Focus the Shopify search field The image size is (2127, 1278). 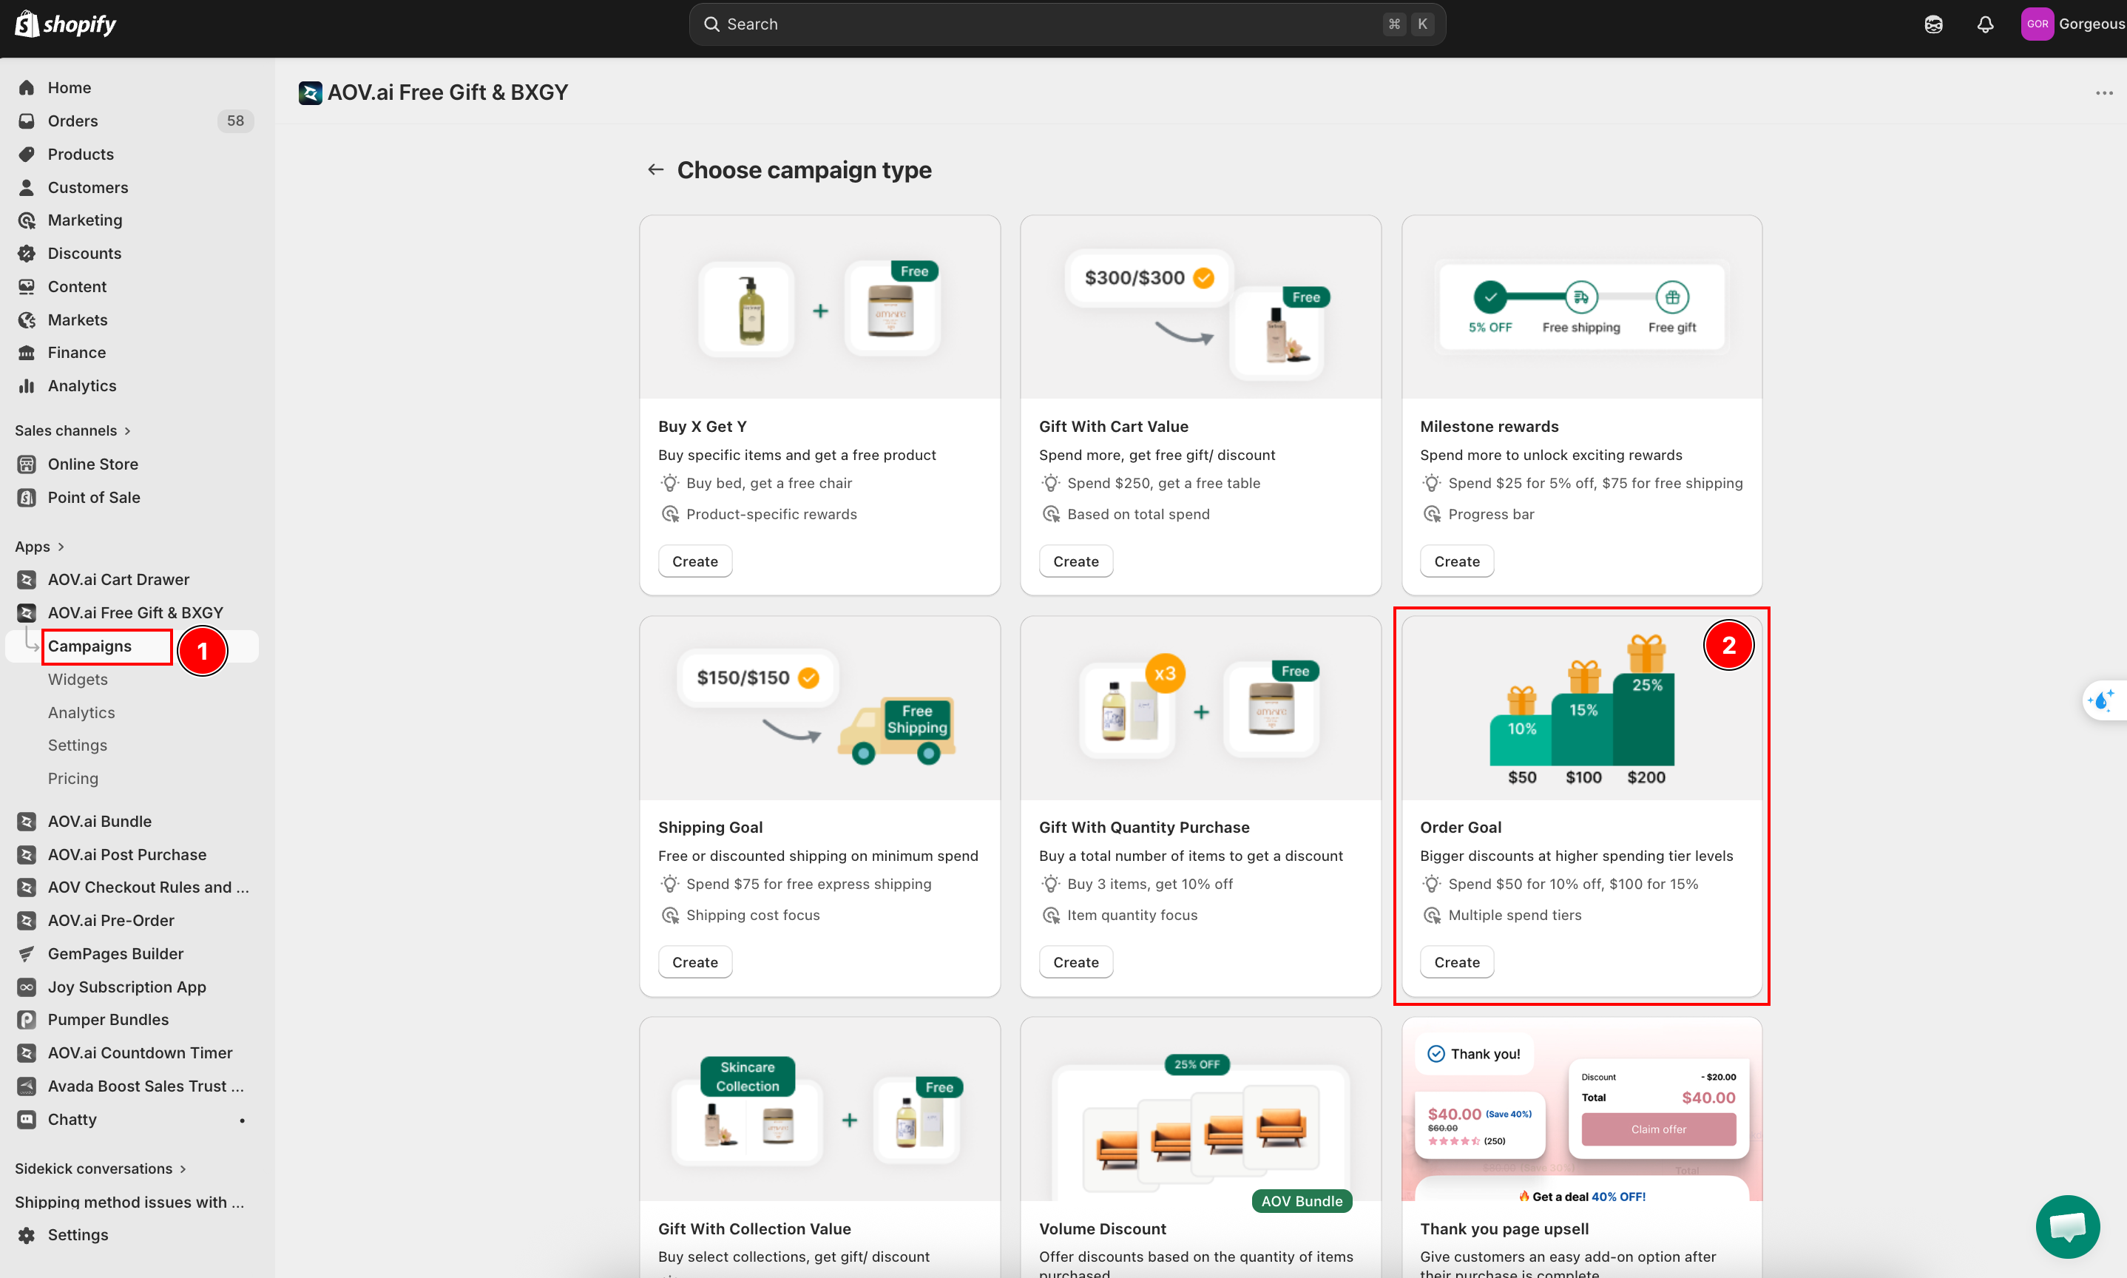[1067, 24]
